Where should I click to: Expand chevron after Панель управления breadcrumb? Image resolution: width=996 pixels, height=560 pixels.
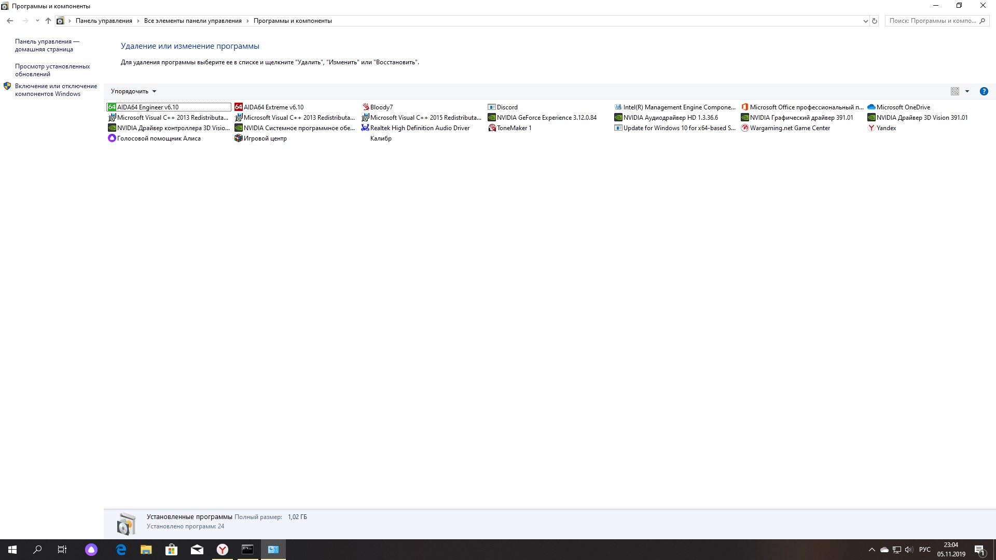click(138, 21)
